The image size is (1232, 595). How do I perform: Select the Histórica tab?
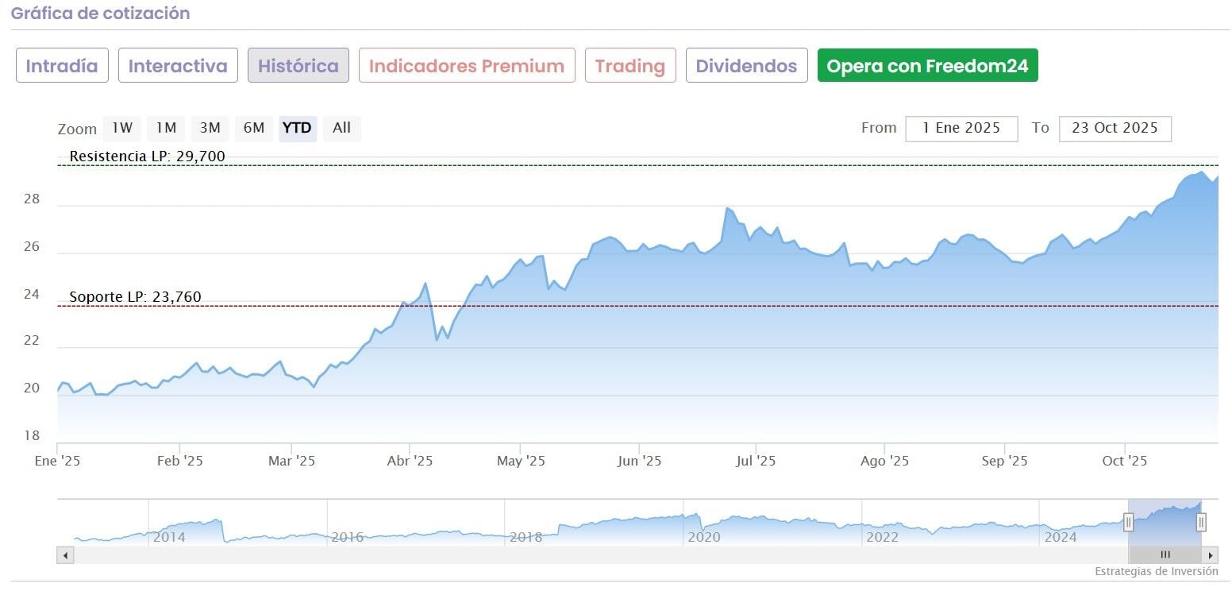click(x=298, y=66)
